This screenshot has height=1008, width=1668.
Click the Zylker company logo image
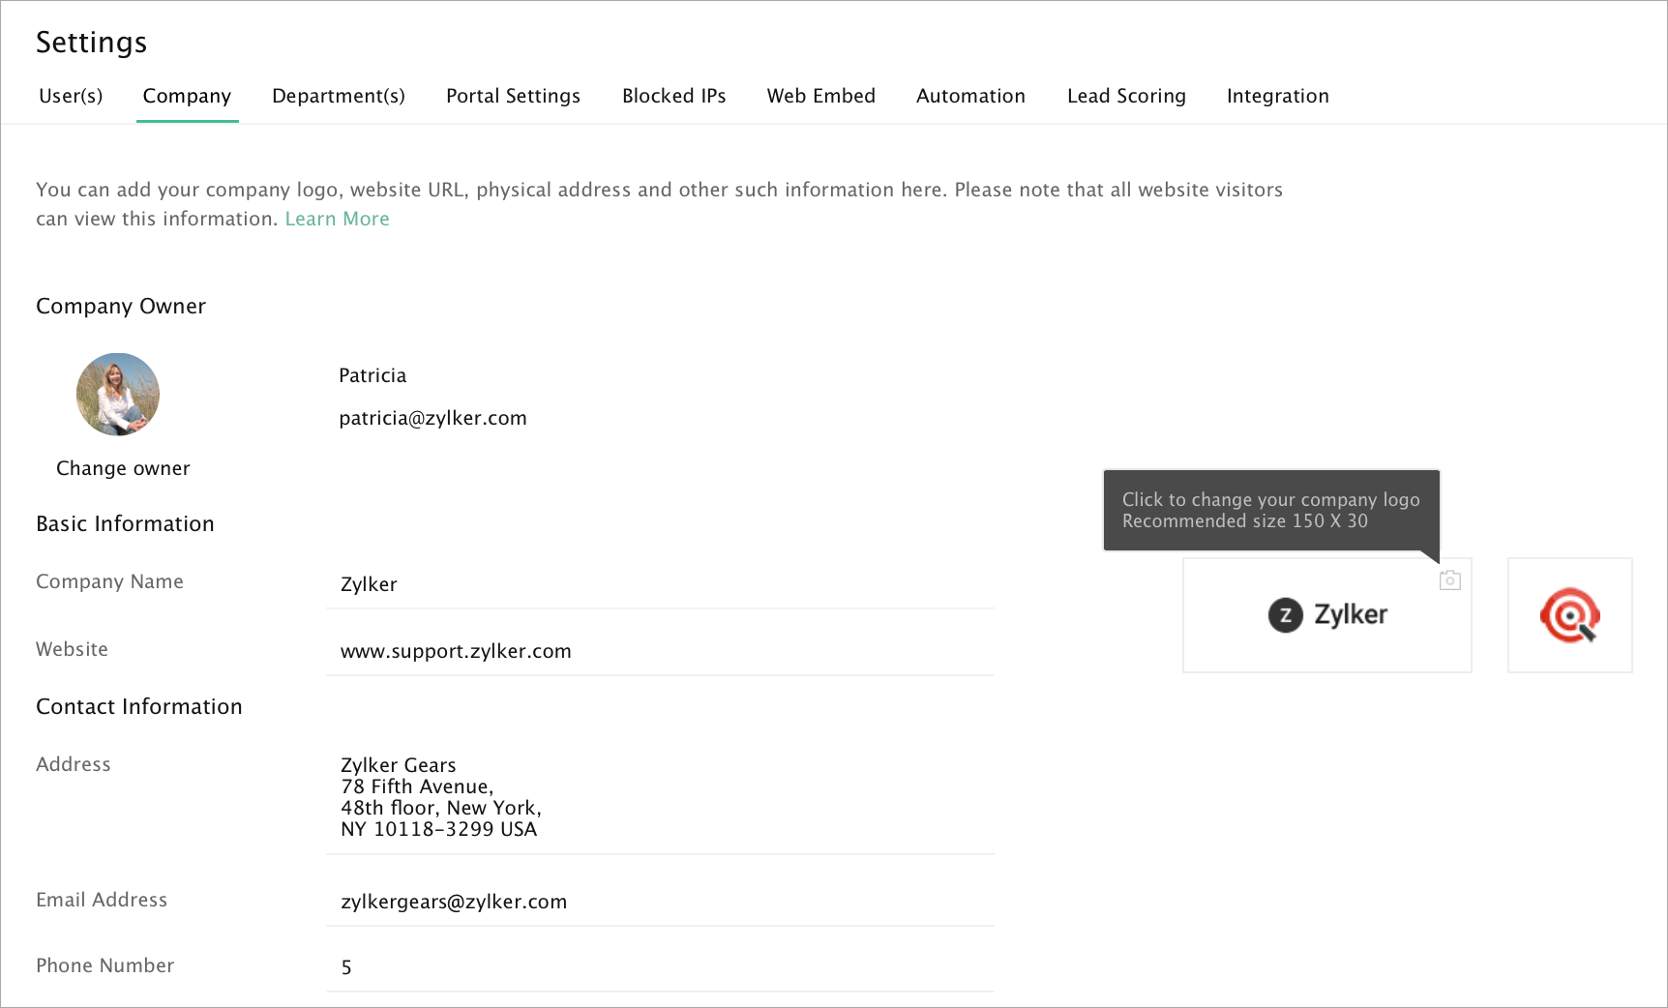click(1326, 615)
